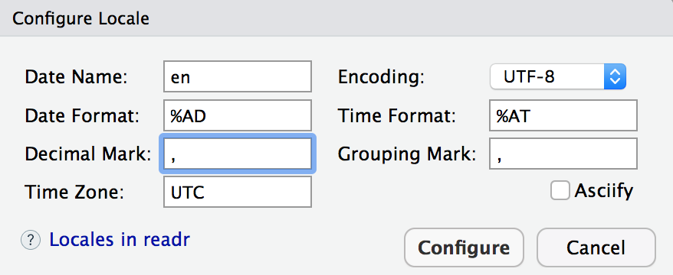Screen dimensions: 673x275
Task: Focus the Date Name field containing en
Action: click(238, 76)
